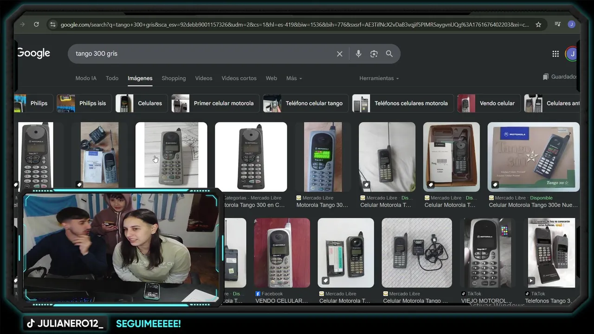Open the media control icon in browser toolbar
Screen dimensions: 594x334
[558, 25]
